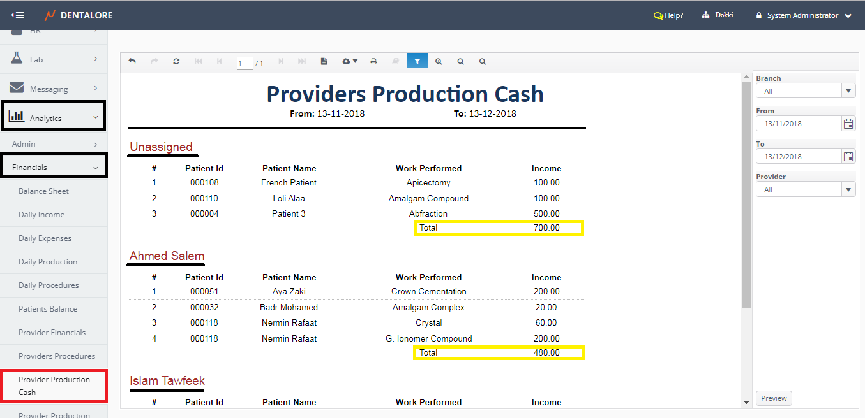The width and height of the screenshot is (865, 418).
Task: Click the zoom in magnifier icon
Action: pyautogui.click(x=439, y=62)
